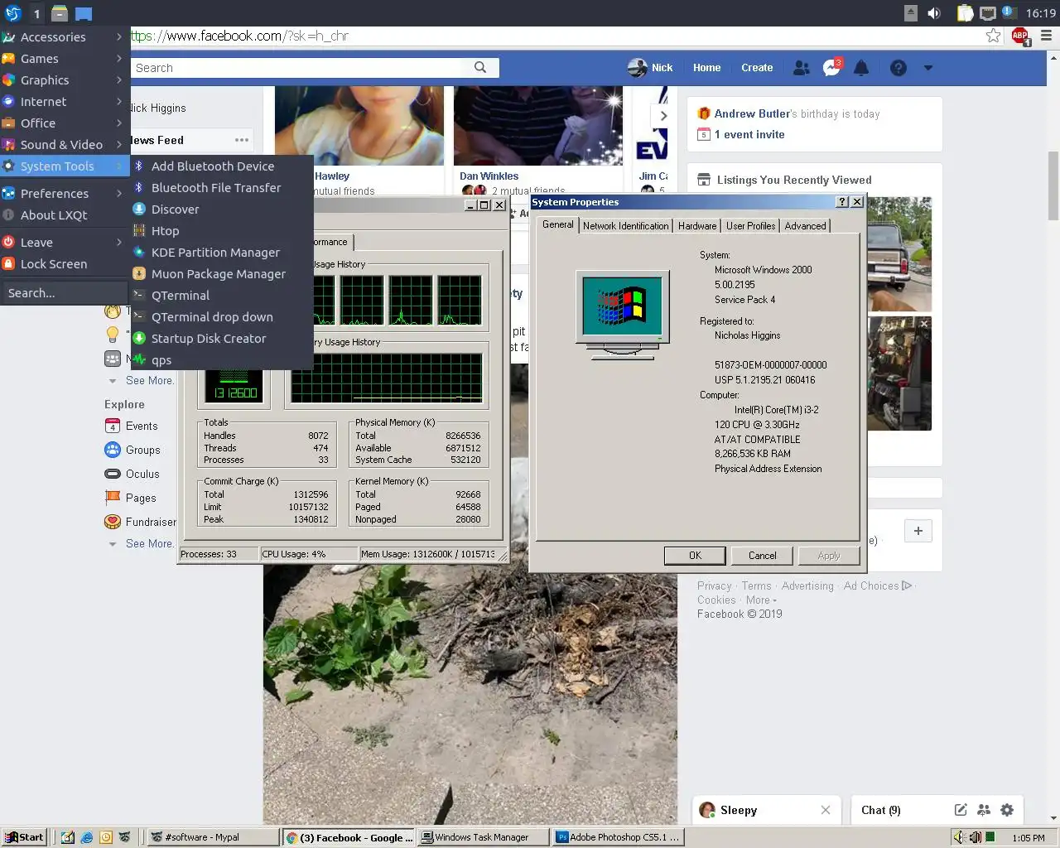The width and height of the screenshot is (1060, 848).
Task: Open Facebook quick help question icon
Action: [x=899, y=68]
